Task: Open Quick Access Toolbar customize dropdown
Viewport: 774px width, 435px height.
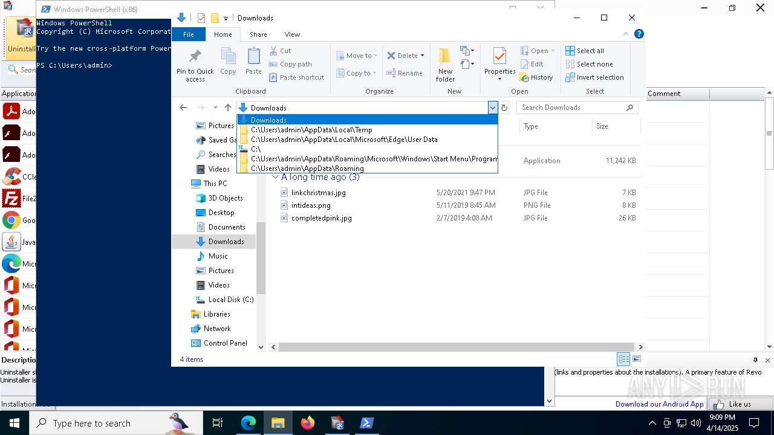Action: 226,18
